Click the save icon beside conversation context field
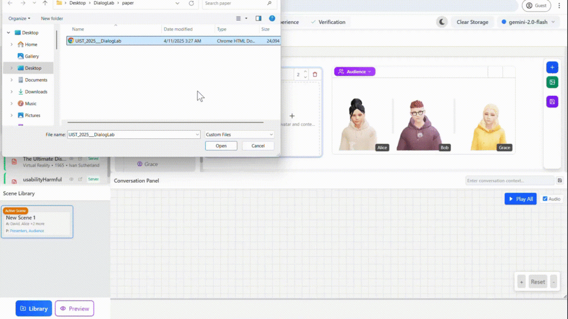 (560, 181)
